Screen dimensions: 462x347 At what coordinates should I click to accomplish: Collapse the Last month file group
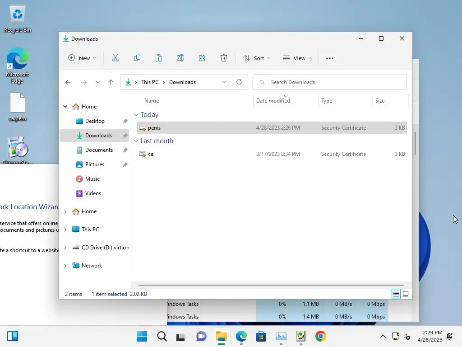(136, 141)
